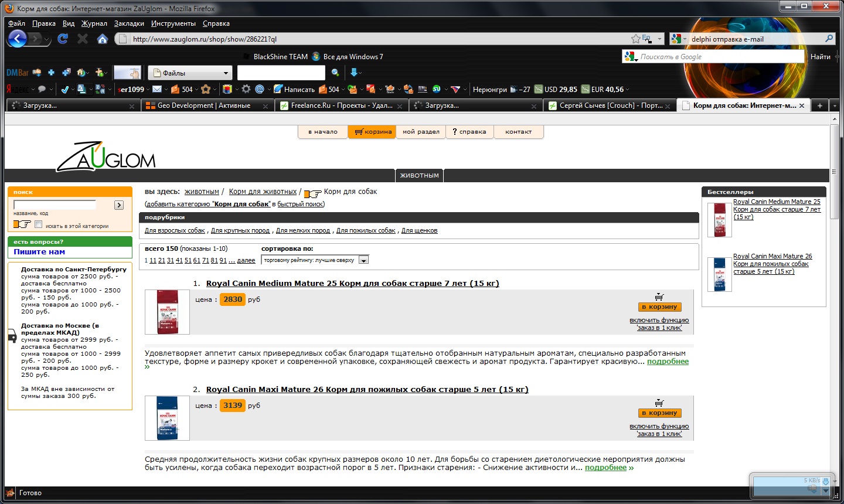Screen dimensions: 844x504
Task: Switch to the Geo Development tab
Action: pyautogui.click(x=206, y=105)
